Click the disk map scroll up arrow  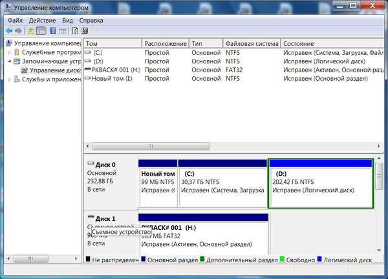pyautogui.click(x=379, y=158)
